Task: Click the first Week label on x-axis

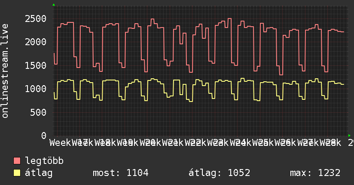Action: [60, 143]
